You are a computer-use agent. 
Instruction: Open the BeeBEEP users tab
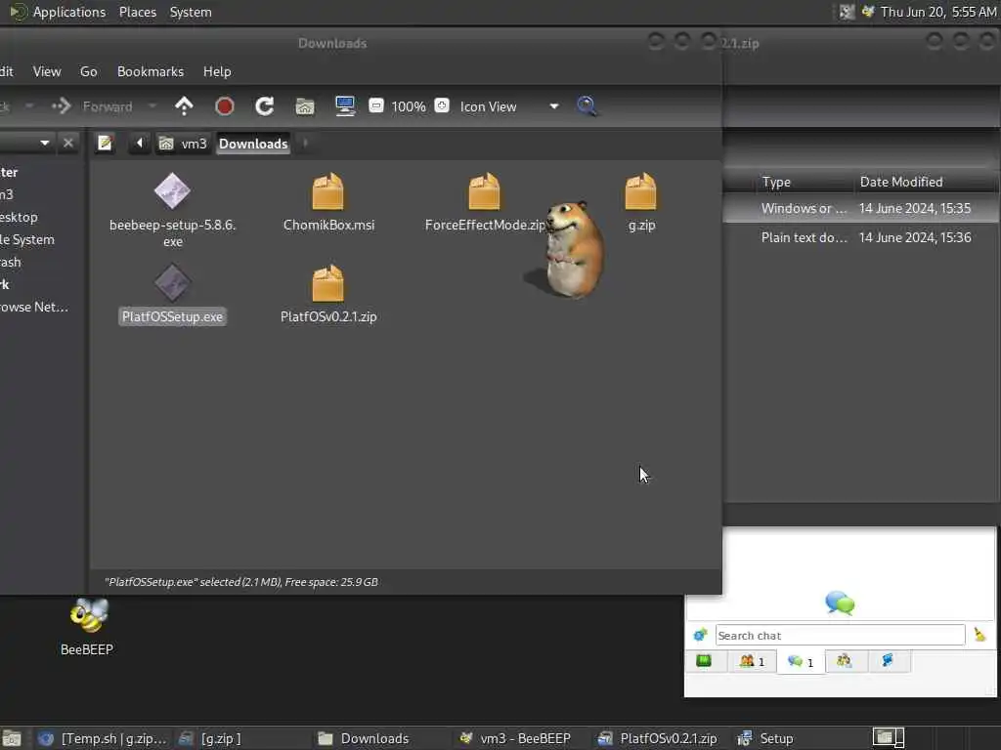(x=752, y=661)
